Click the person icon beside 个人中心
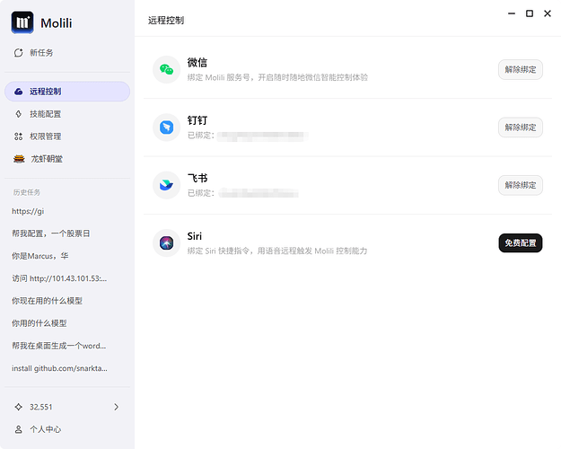Viewport: 561px width, 449px height. coord(18,429)
